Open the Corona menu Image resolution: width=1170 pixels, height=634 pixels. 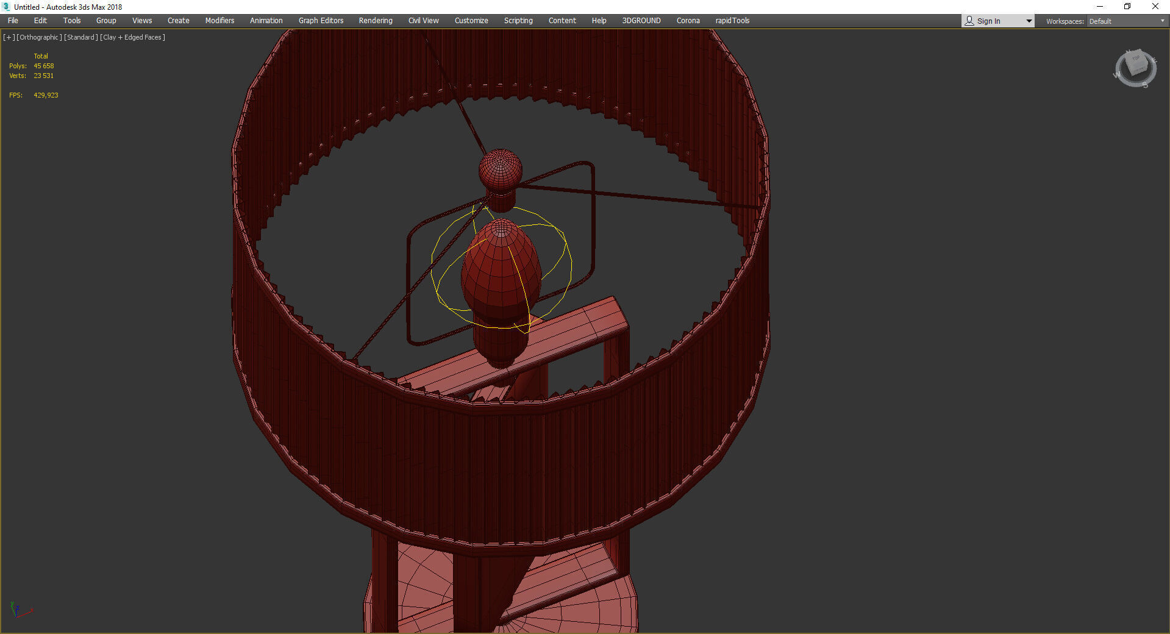[x=688, y=21]
